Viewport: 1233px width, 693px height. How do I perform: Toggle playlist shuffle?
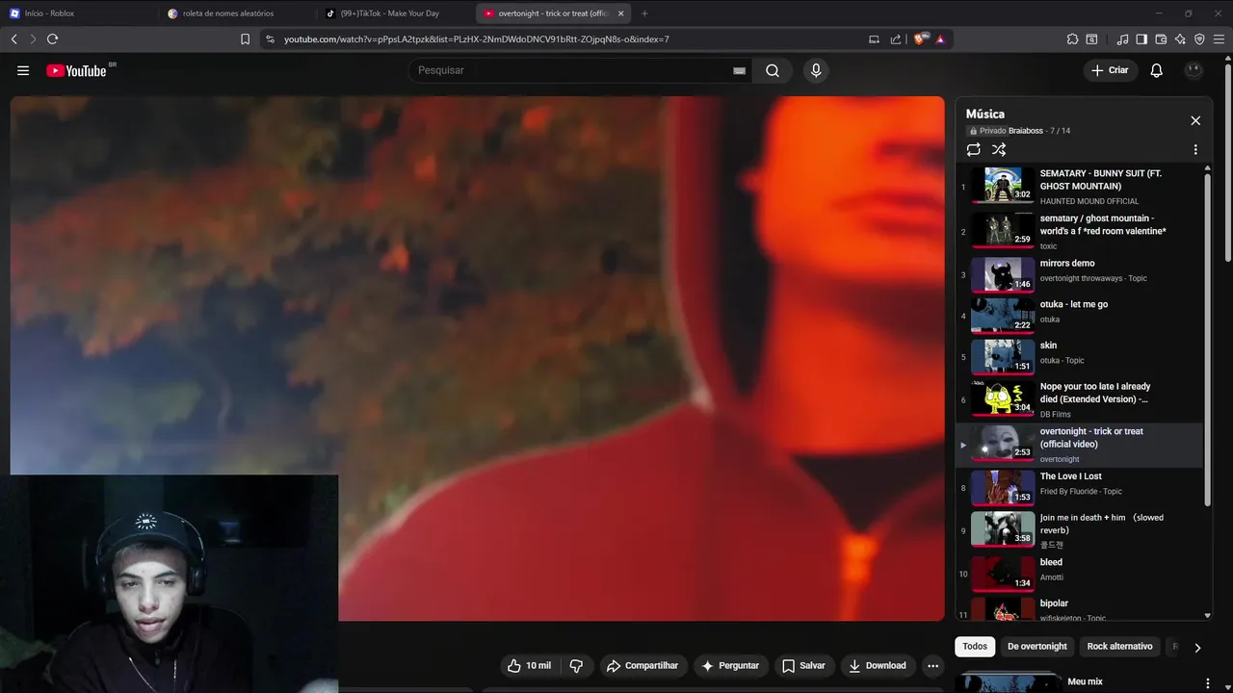point(999,149)
